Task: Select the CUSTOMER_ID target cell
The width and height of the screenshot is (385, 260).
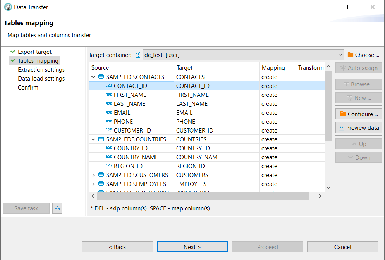Action: pos(217,131)
